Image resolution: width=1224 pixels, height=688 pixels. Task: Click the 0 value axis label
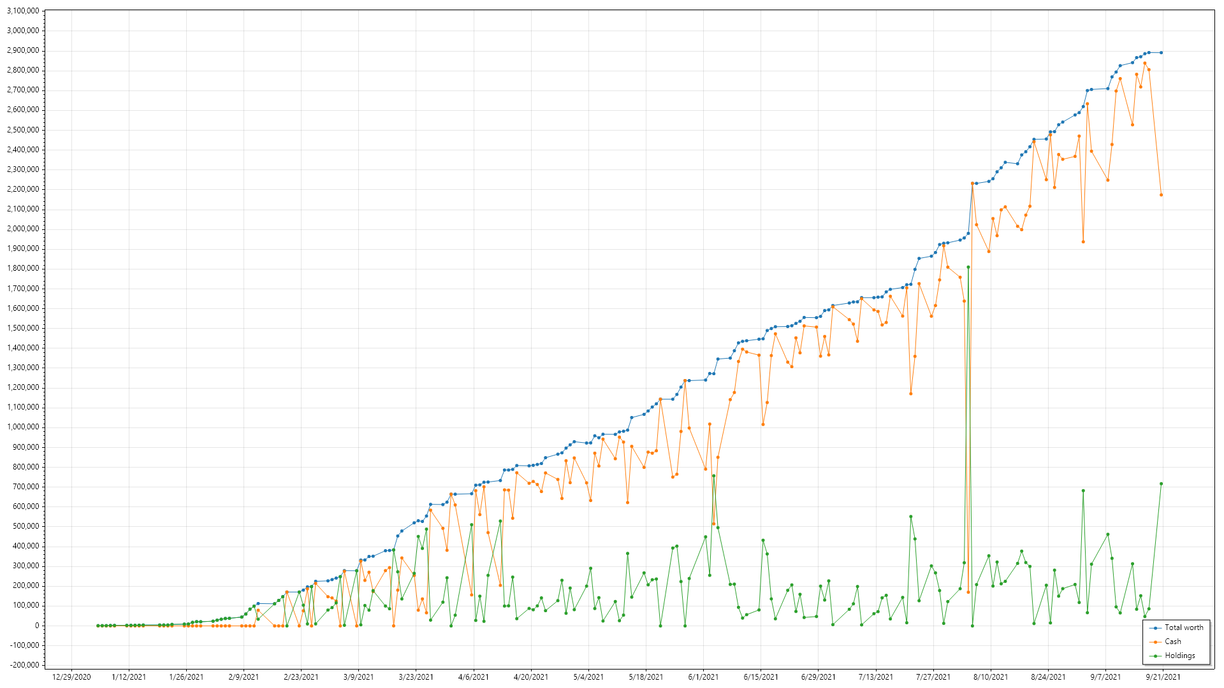tap(36, 626)
